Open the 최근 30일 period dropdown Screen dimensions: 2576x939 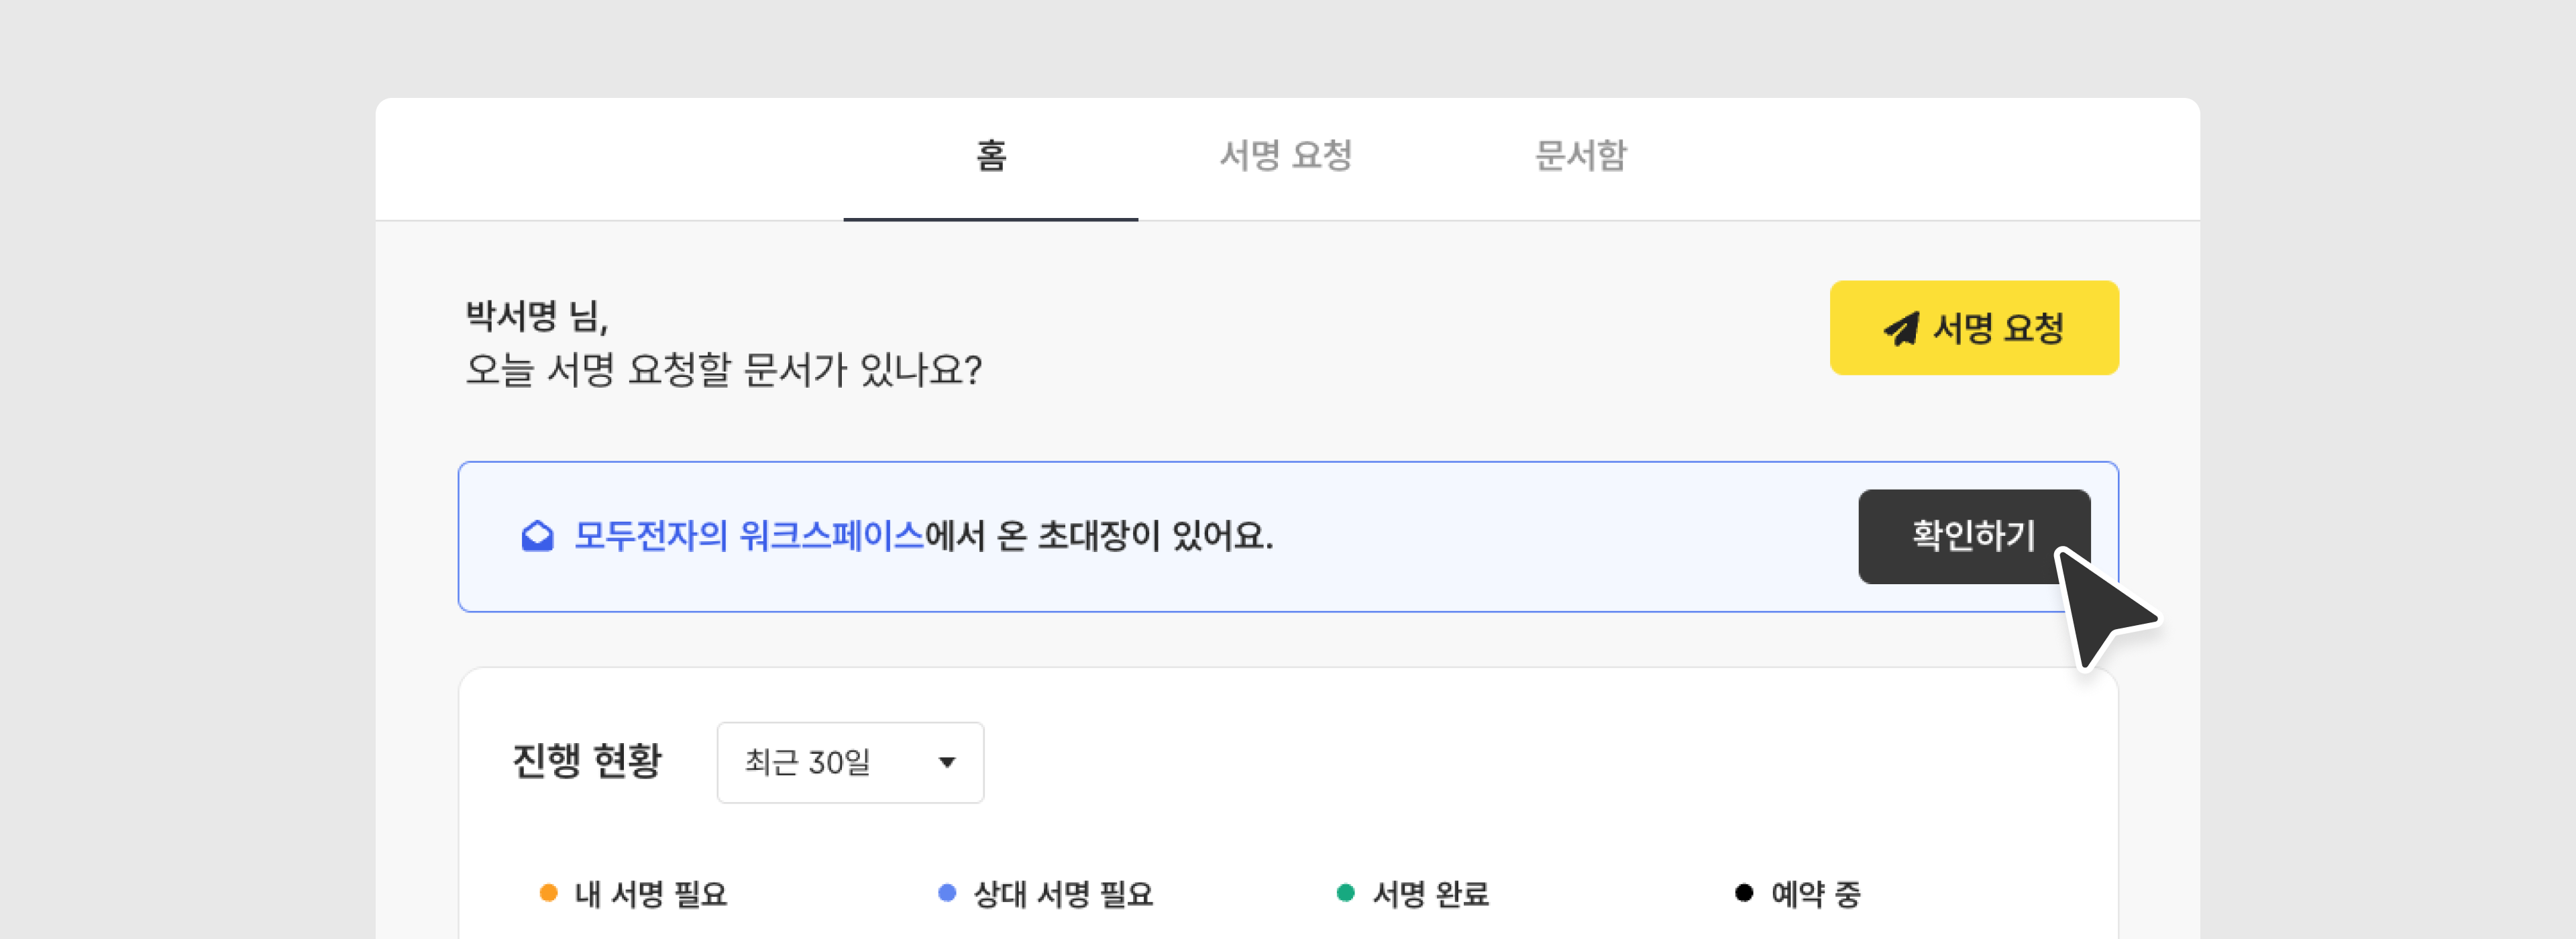point(849,763)
